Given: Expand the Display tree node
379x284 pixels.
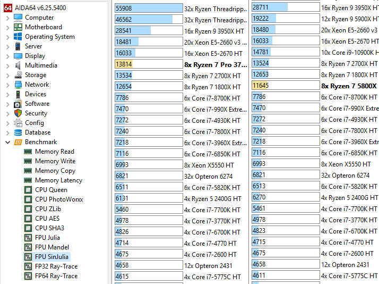Looking at the screenshot, I should 8,56.
